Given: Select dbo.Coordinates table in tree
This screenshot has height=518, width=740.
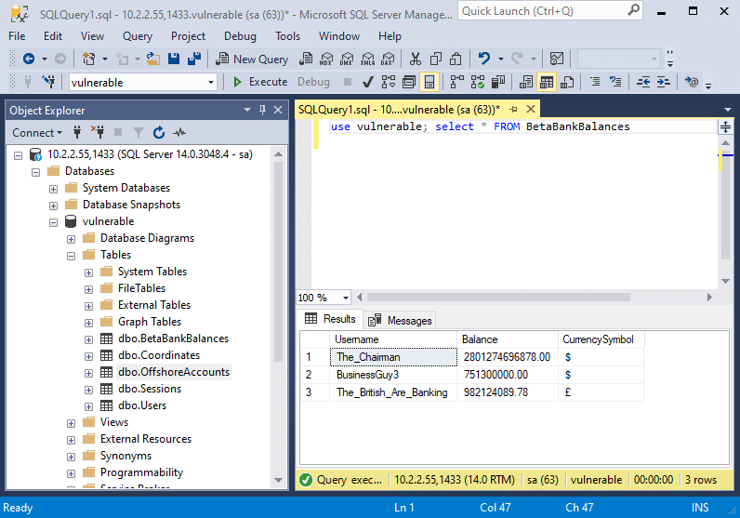Looking at the screenshot, I should coord(159,355).
